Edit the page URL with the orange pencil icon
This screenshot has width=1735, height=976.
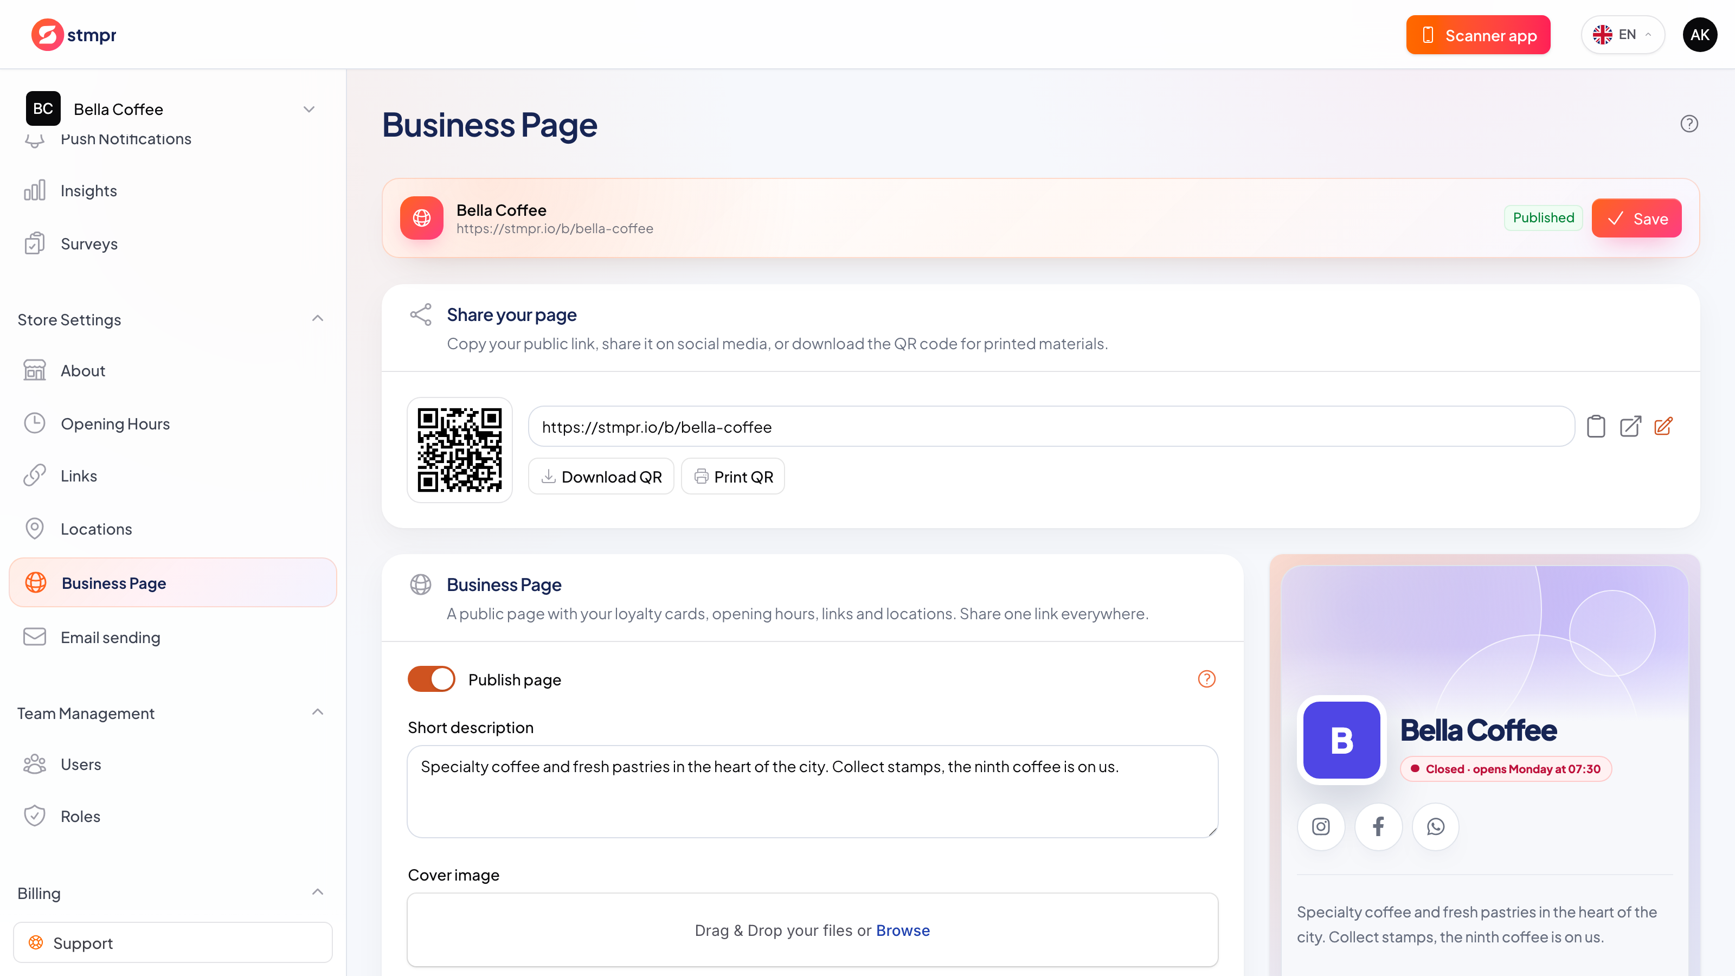(x=1663, y=426)
